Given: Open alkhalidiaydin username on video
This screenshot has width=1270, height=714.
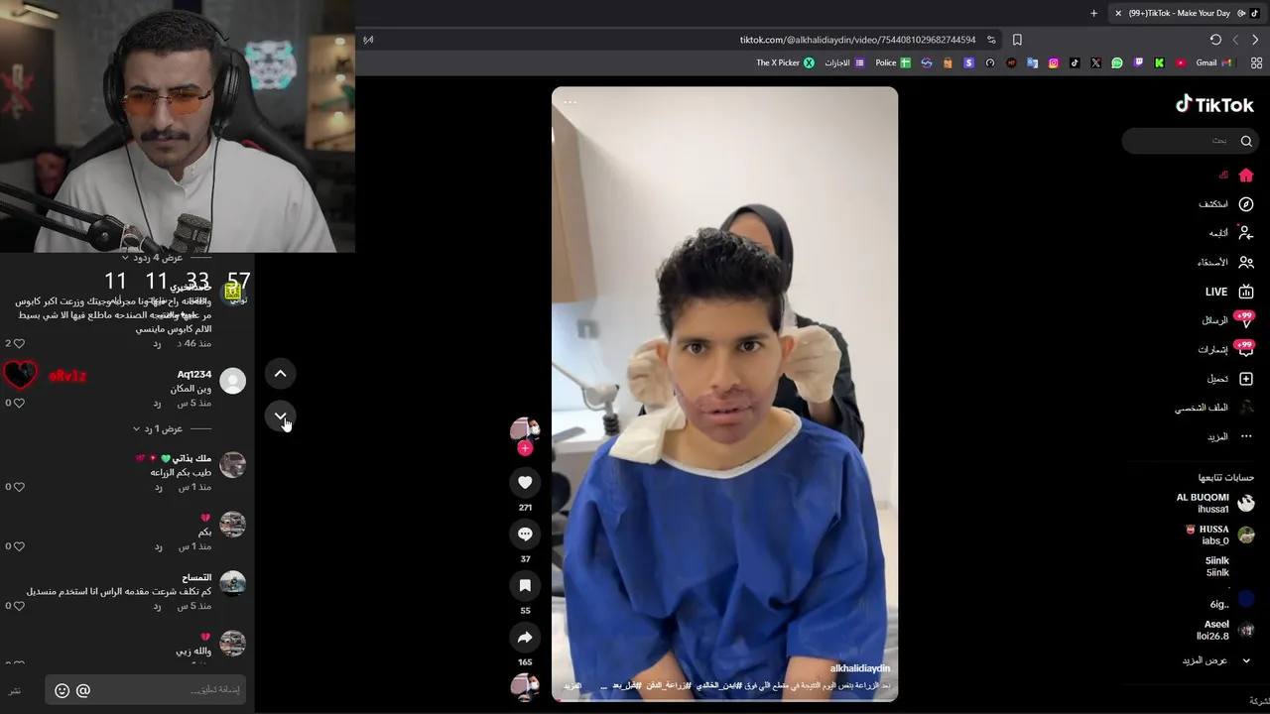Looking at the screenshot, I should tap(860, 669).
